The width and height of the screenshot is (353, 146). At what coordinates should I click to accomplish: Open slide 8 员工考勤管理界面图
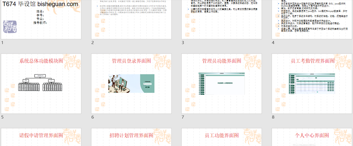[312, 84]
